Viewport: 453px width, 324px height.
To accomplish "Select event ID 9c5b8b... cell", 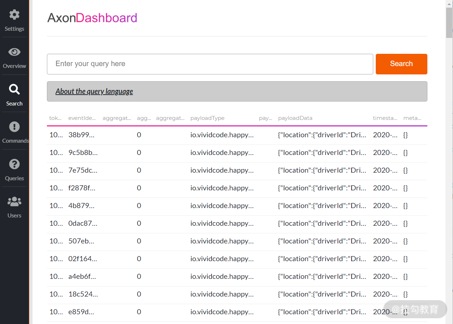I will pyautogui.click(x=83, y=153).
